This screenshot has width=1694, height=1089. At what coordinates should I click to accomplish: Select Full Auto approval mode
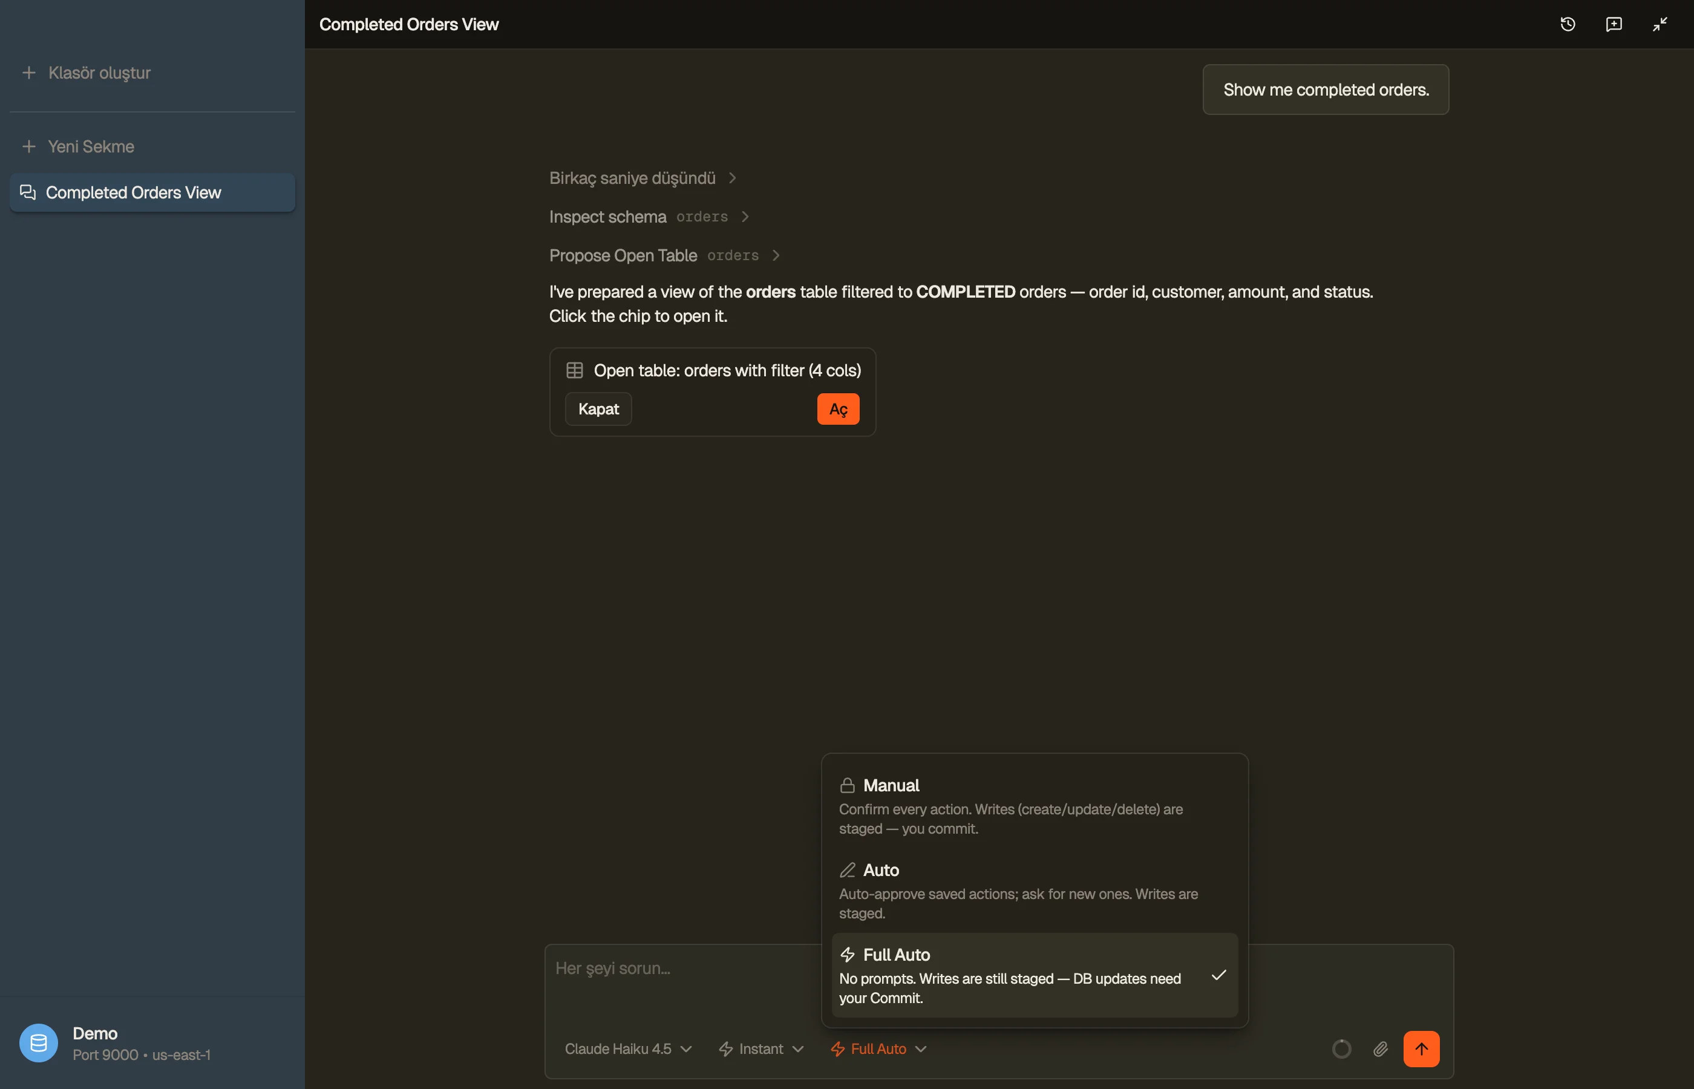coord(1035,975)
